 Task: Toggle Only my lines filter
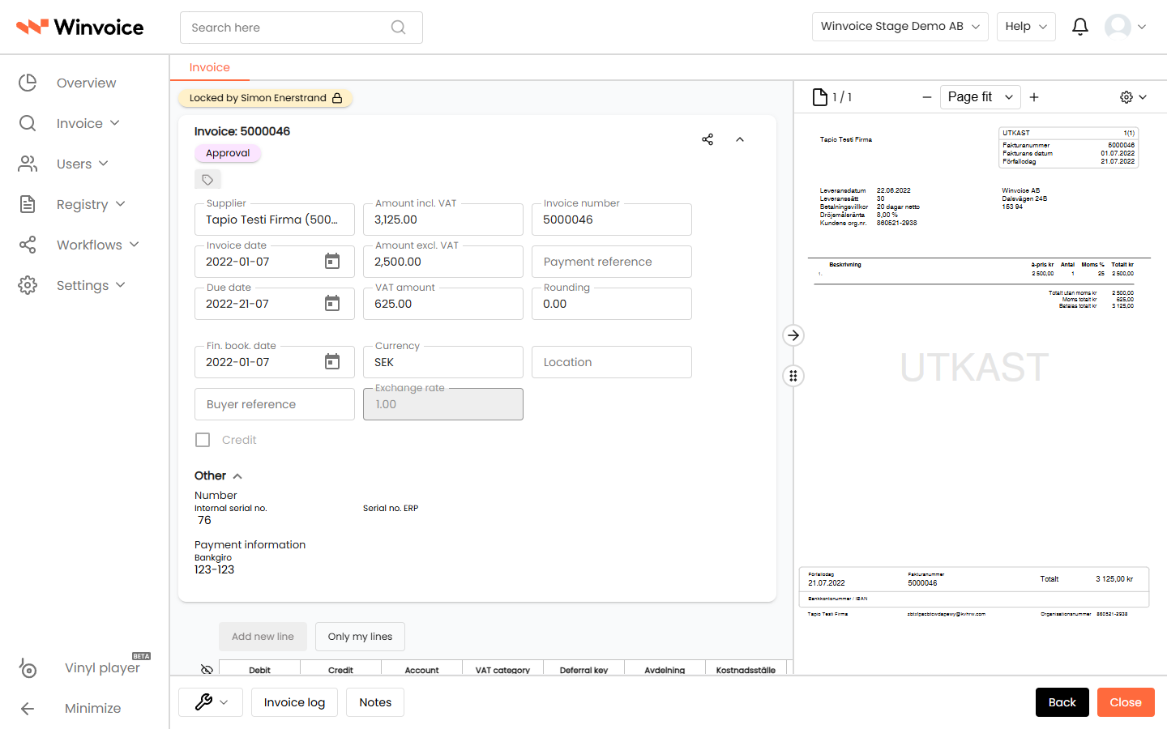[360, 637]
